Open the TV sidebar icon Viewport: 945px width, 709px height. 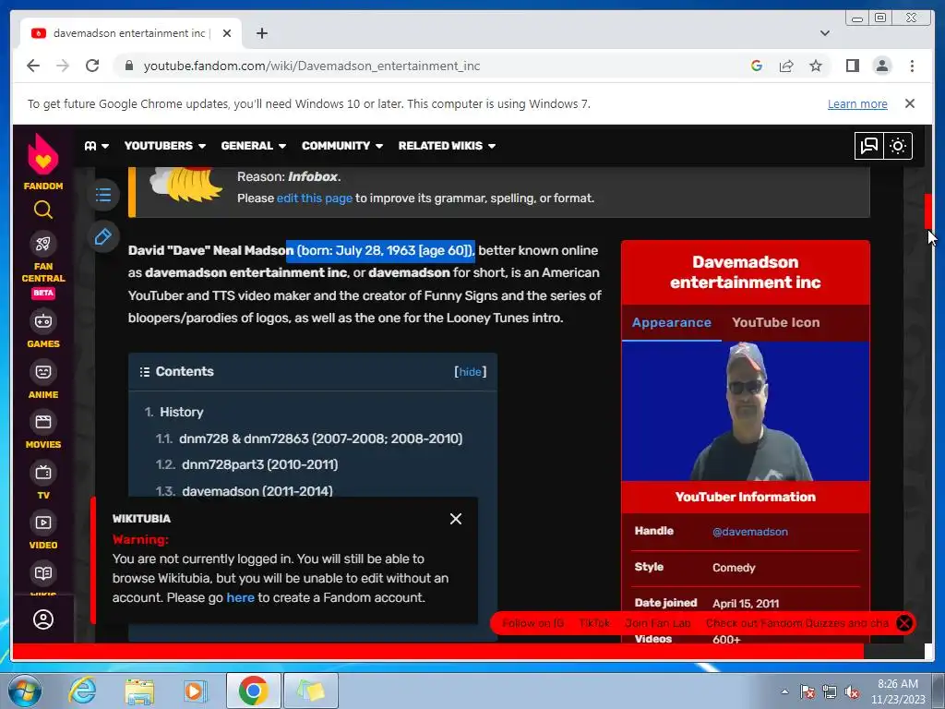point(42,473)
